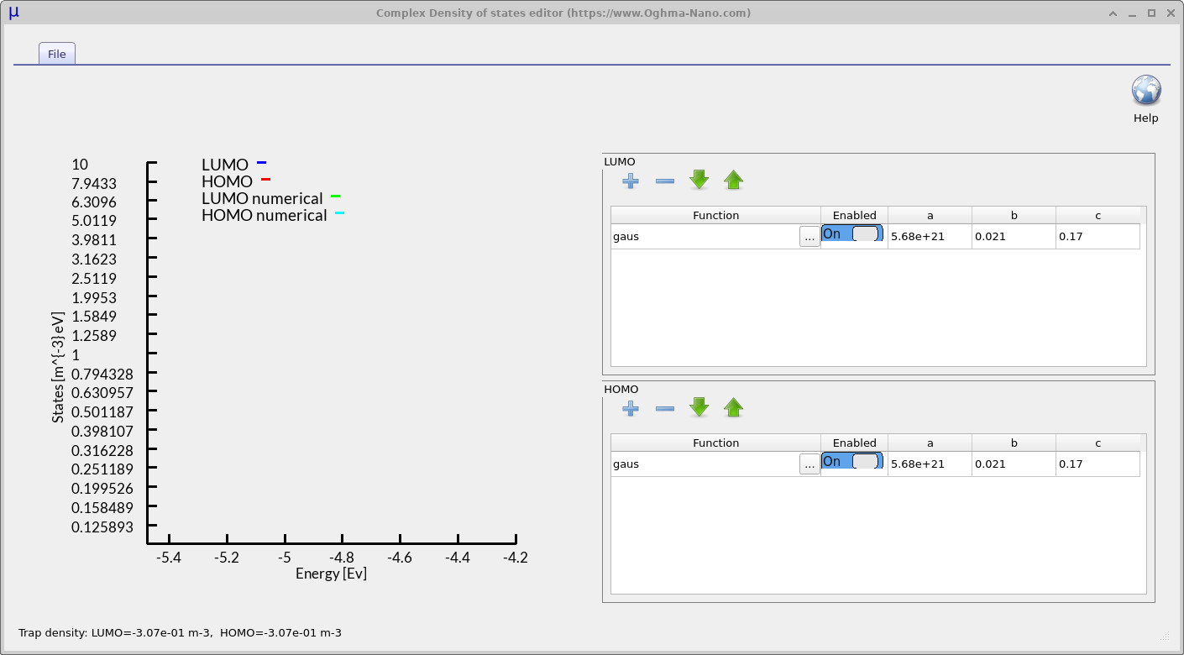Image resolution: width=1184 pixels, height=655 pixels.
Task: Toggle the HOMO gaus Enabled switch off
Action: coord(851,460)
